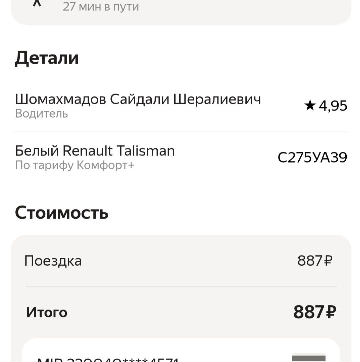Tap the payment card icon
Image resolution: width=360 pixels, height=362 pixels.
pyautogui.click(x=308, y=358)
